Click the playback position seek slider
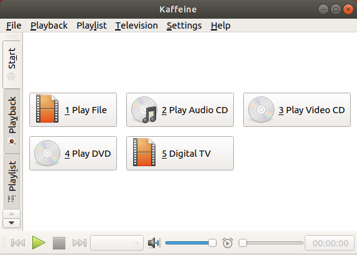Image resolution: width=357 pixels, height=255 pixels. coord(271,243)
